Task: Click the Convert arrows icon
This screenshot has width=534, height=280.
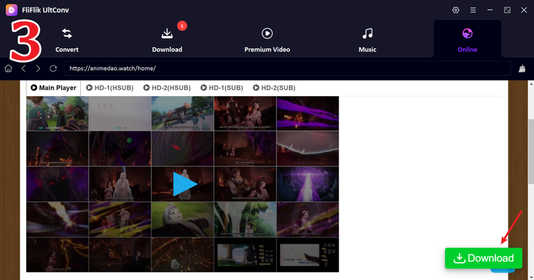Action: (67, 33)
